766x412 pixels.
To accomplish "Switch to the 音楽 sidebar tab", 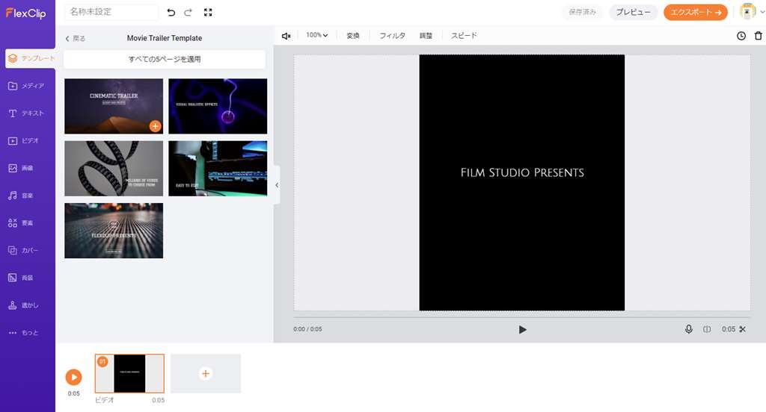I will point(27,196).
